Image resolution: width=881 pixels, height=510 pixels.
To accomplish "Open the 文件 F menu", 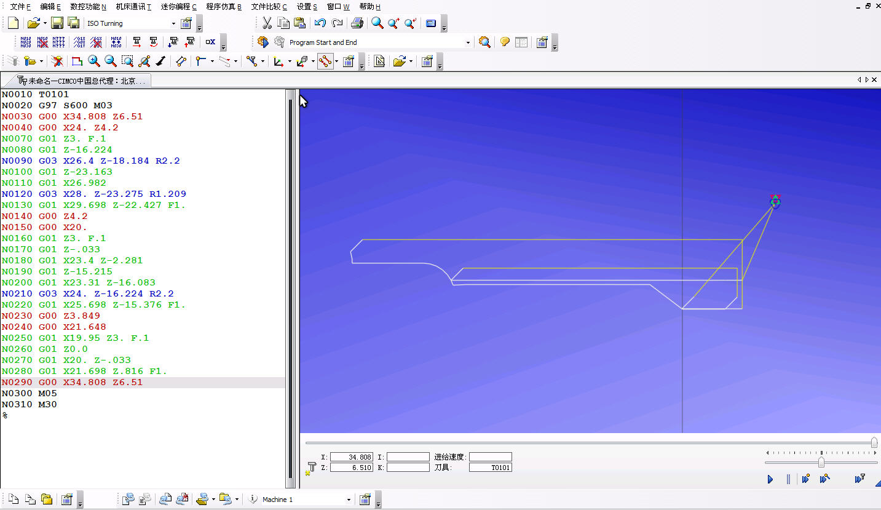I will coord(20,6).
